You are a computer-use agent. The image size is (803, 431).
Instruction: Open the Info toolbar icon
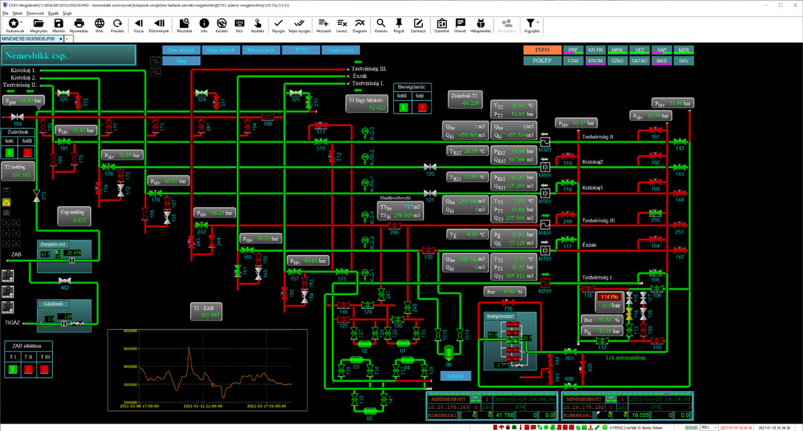click(x=203, y=23)
